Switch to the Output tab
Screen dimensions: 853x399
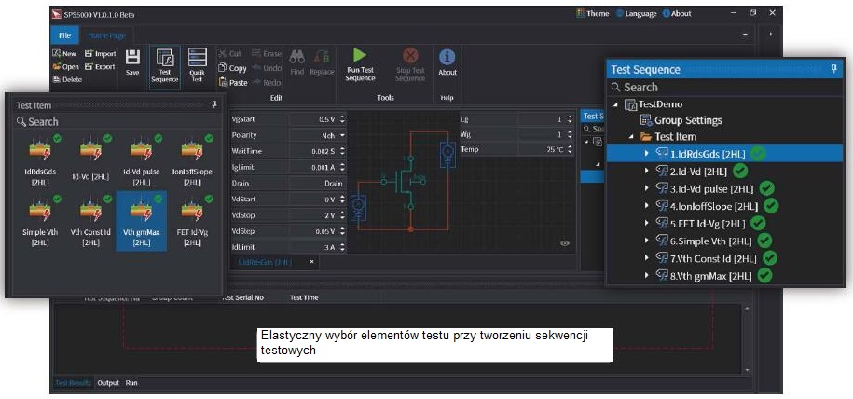point(108,383)
